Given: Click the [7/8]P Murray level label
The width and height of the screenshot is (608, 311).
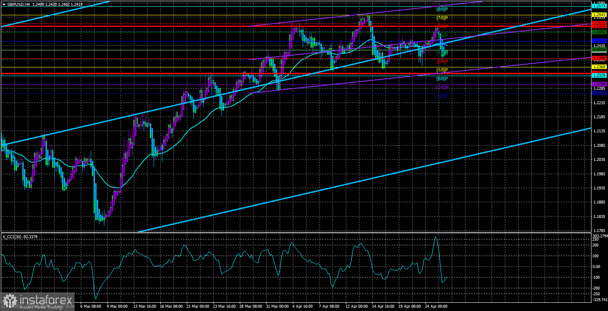Looking at the screenshot, I should tap(442, 18).
